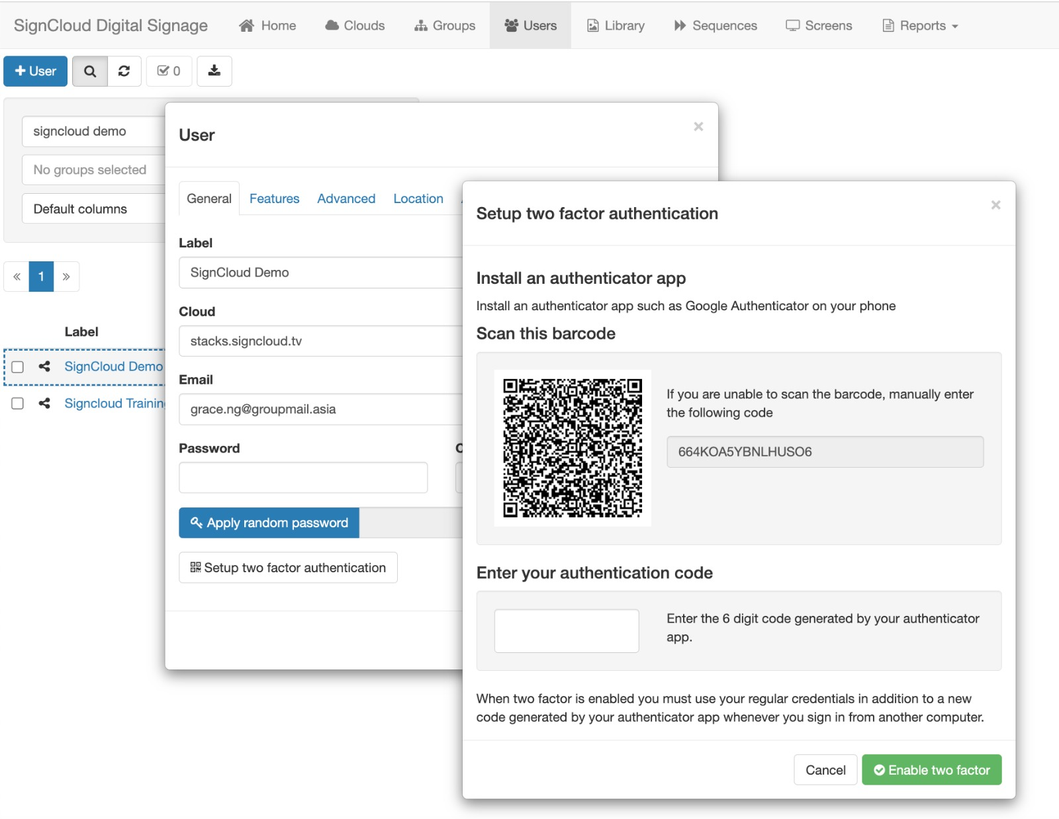Click the manual code field 664KOA5YBNLHUSO6
The height and width of the screenshot is (819, 1059).
click(825, 452)
